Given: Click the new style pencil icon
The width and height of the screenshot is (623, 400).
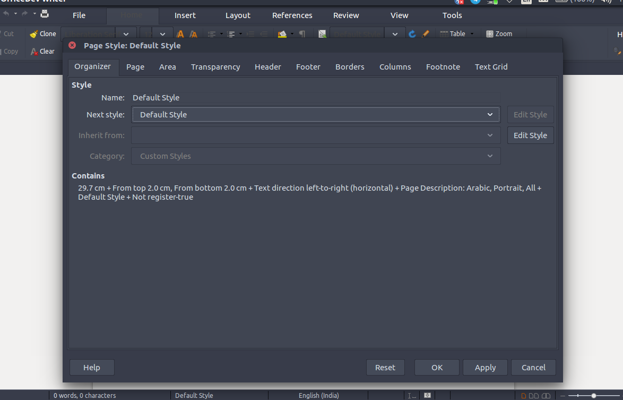Looking at the screenshot, I should 426,34.
